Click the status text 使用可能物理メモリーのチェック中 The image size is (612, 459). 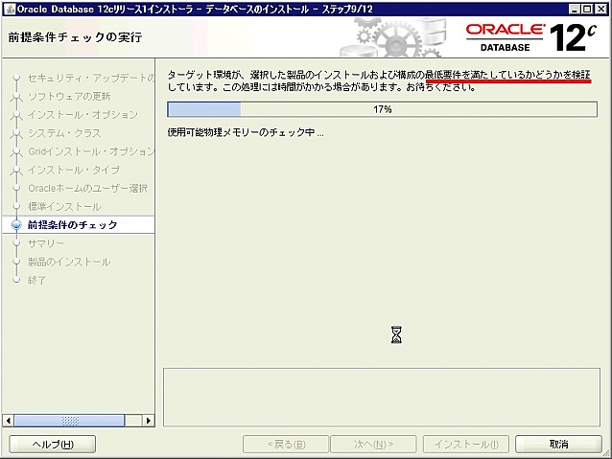(246, 132)
